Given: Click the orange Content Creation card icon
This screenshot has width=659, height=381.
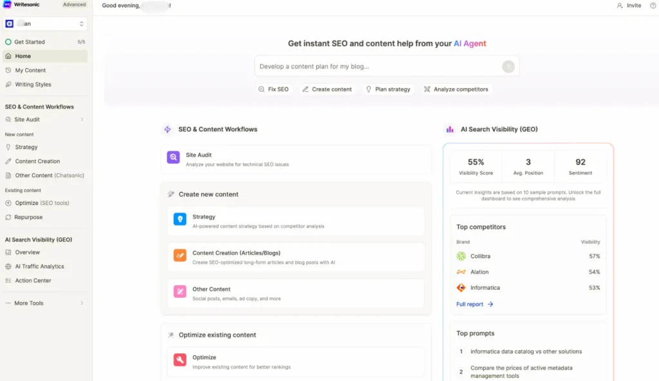Looking at the screenshot, I should coord(180,255).
